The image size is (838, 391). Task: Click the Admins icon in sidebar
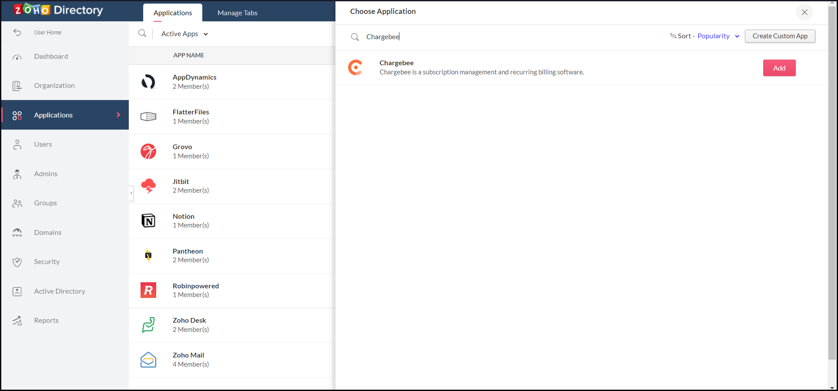[17, 174]
